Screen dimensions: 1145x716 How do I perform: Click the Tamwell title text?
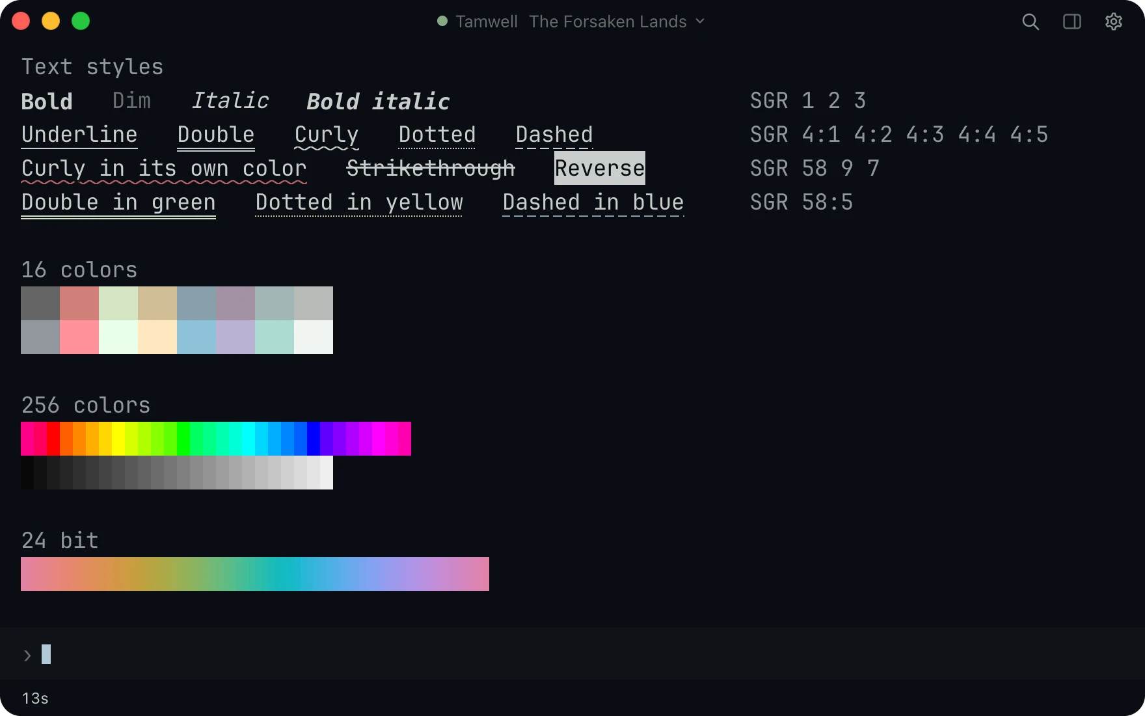pyautogui.click(x=487, y=21)
